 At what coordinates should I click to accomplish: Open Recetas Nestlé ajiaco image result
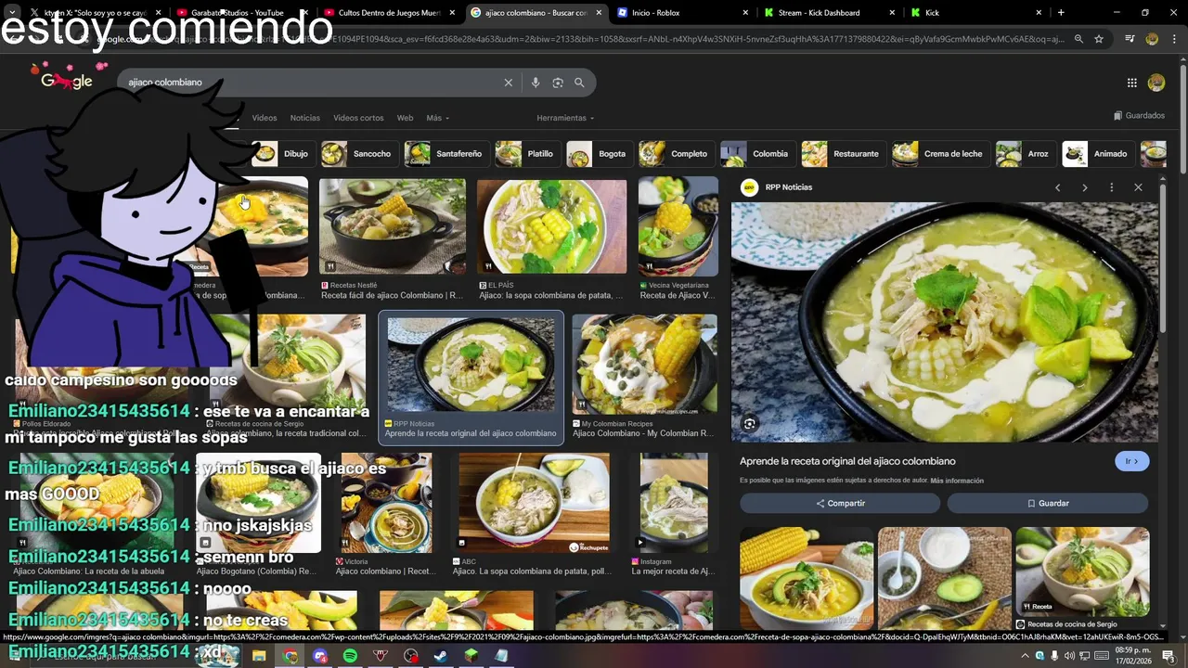pyautogui.click(x=393, y=226)
